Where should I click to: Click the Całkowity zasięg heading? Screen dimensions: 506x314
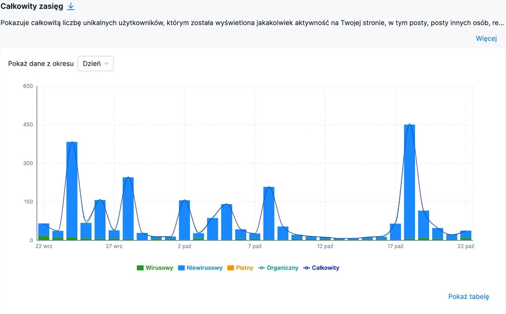pyautogui.click(x=31, y=6)
